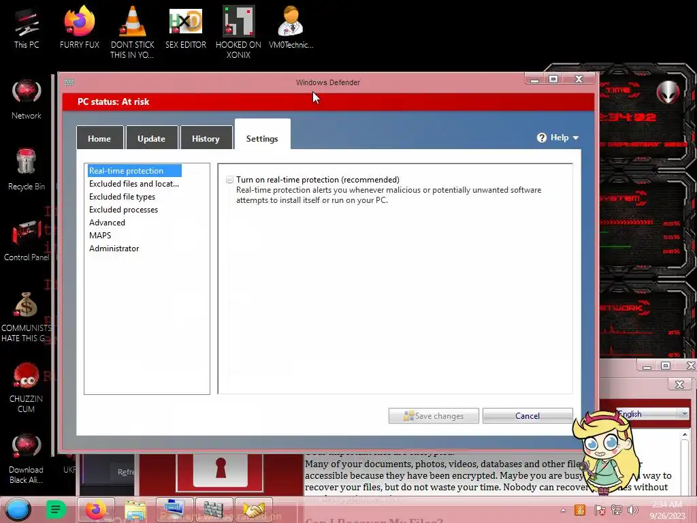Open the This PC desktop icon
The height and width of the screenshot is (523, 697).
pos(27,29)
